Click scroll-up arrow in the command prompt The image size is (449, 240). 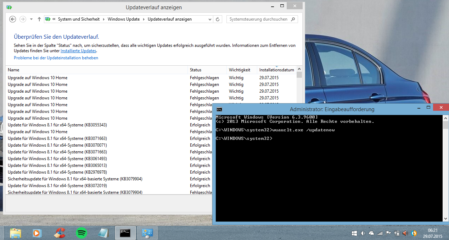(x=445, y=118)
